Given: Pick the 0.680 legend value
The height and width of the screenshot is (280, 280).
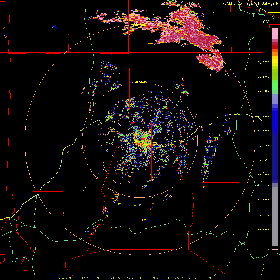Looking at the screenshot, I should (264, 118).
